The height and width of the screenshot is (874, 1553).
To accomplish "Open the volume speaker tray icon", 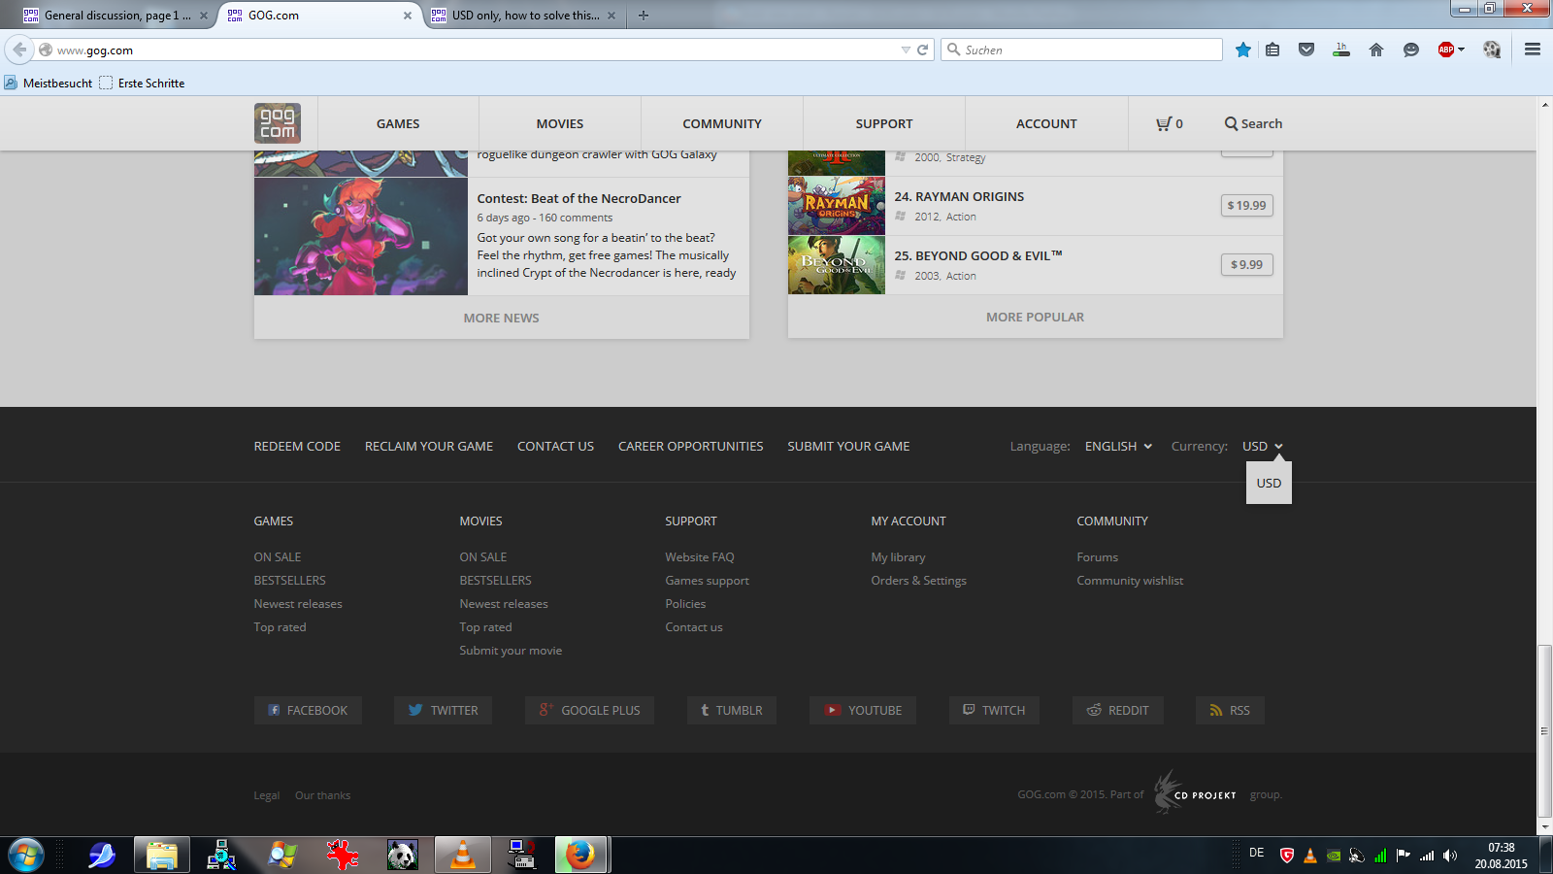I will pos(1450,856).
